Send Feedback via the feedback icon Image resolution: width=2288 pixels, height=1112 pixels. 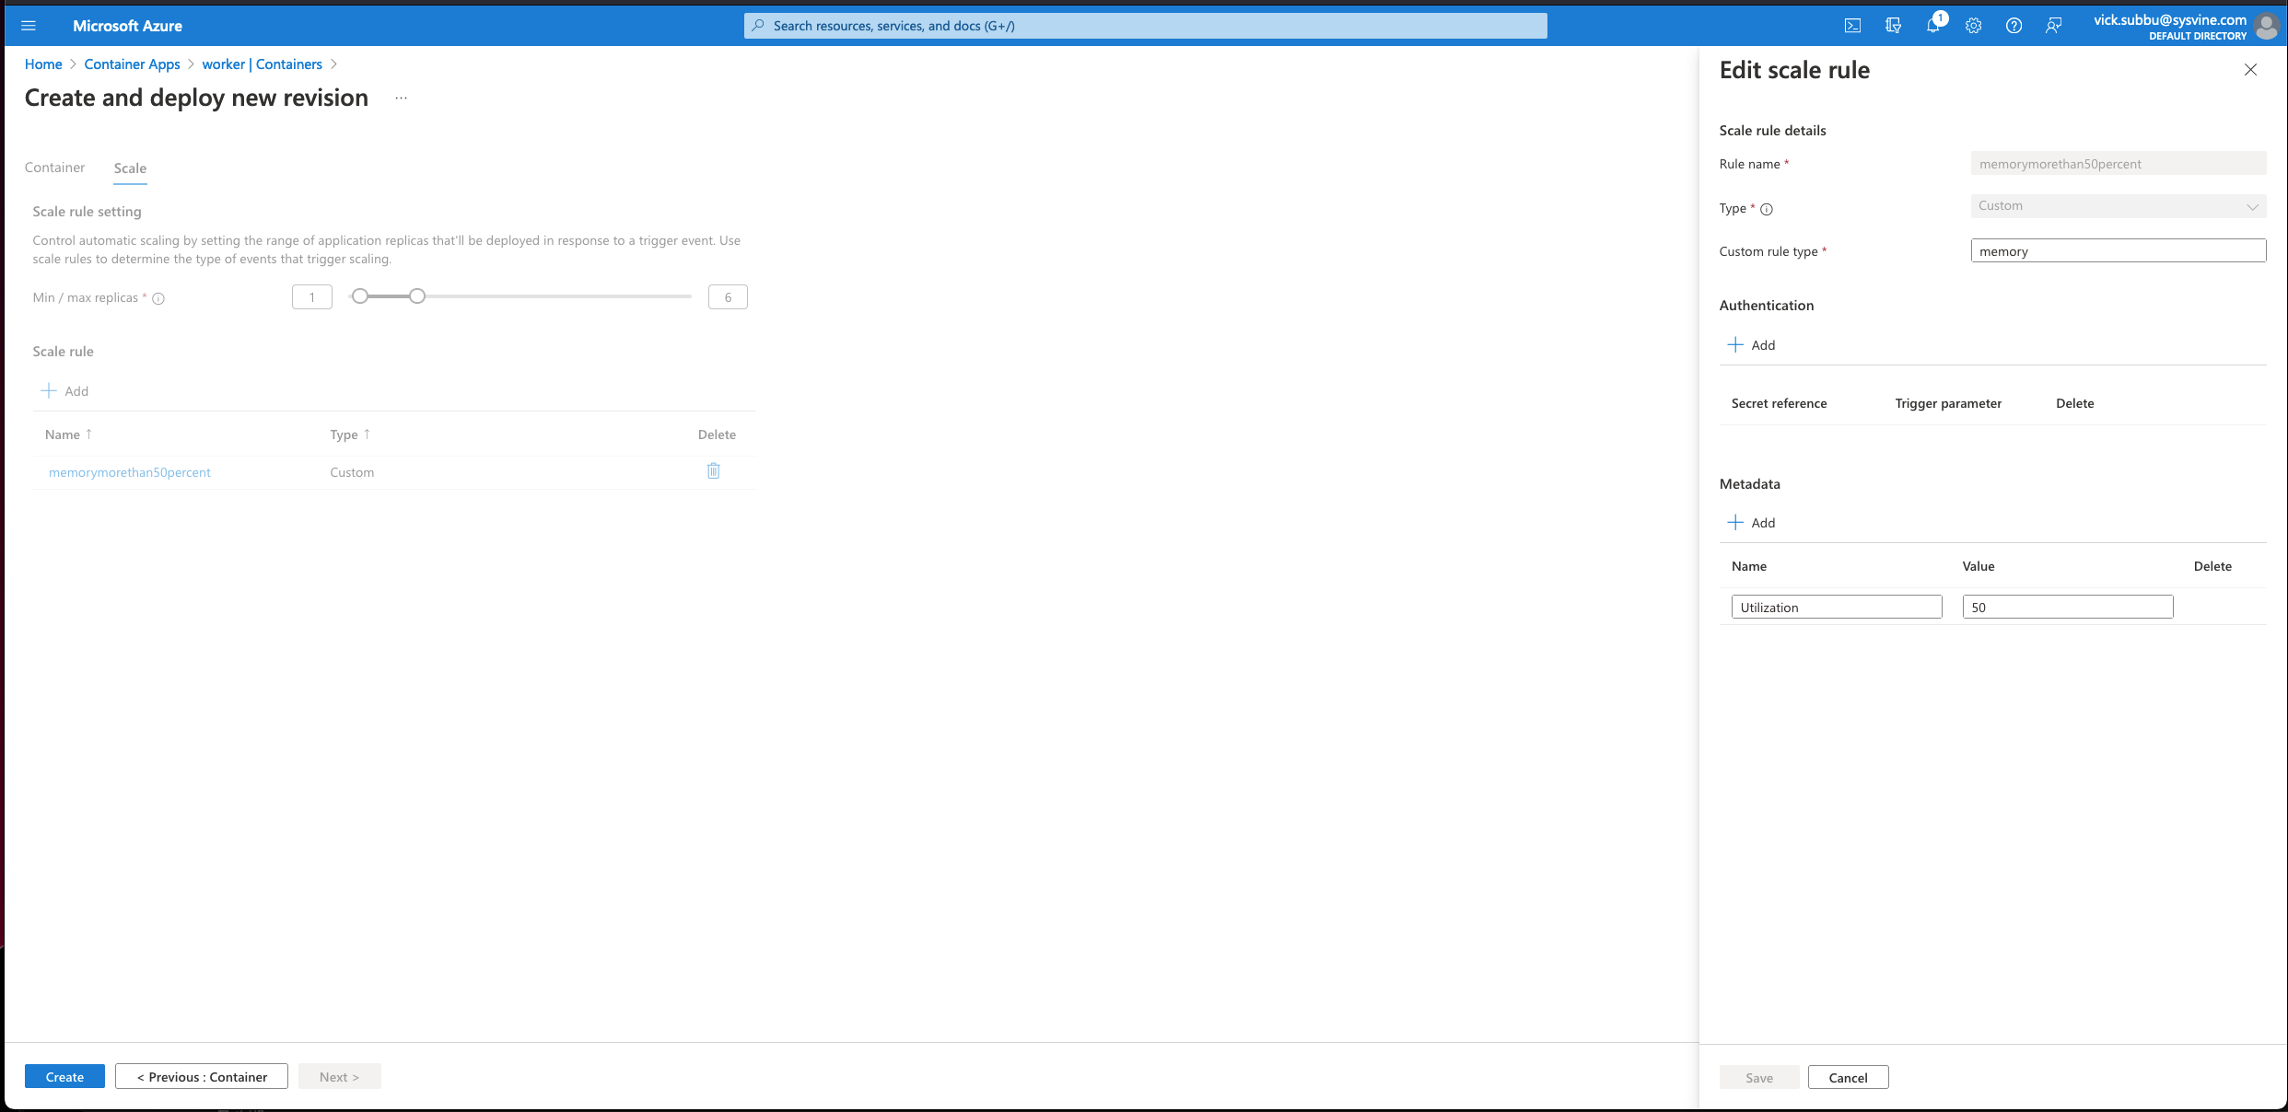[x=2053, y=25]
